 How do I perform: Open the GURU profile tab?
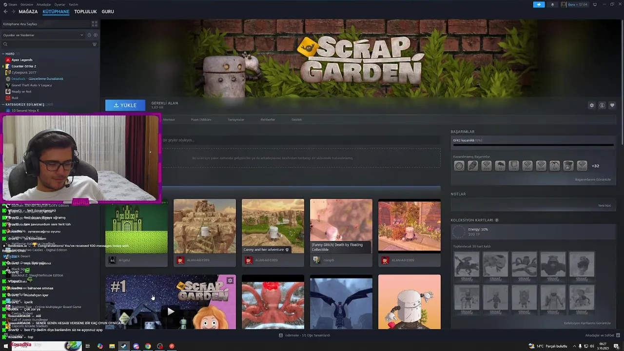[108, 11]
